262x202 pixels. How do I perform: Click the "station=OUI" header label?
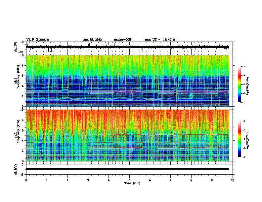[122, 40]
